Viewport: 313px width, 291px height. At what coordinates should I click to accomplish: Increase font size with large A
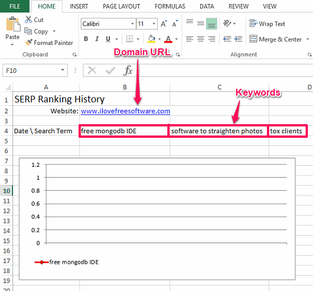pyautogui.click(x=164, y=24)
